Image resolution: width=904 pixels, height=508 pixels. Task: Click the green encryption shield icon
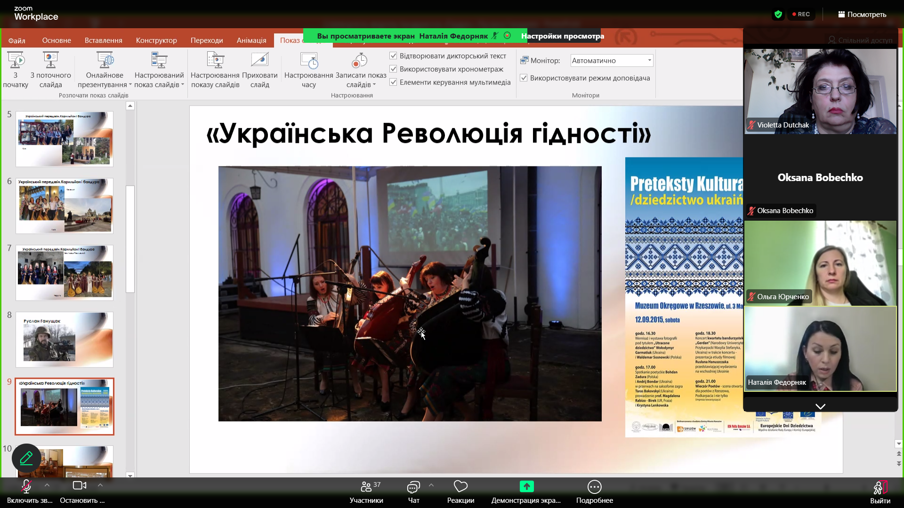tap(778, 15)
